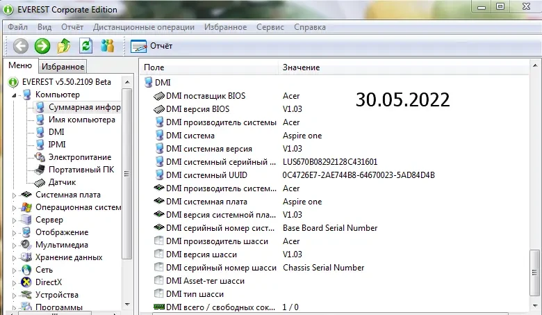Click the Поле column header
This screenshot has width=542, height=315.
210,67
